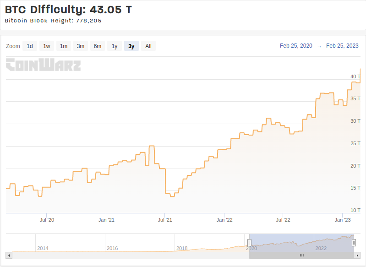Click the 30 T y-axis label
Image resolution: width=366 pixels, height=267 pixels.
355,121
